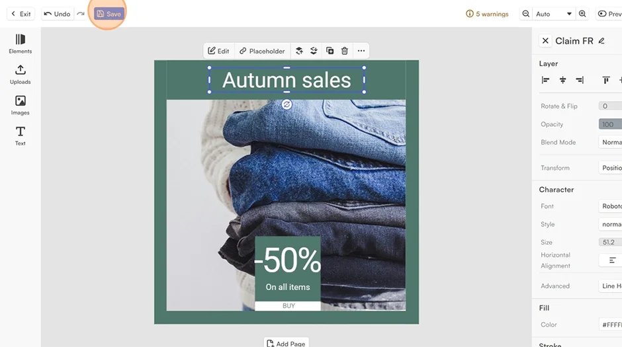Select the Text tool in sidebar

[x=21, y=136]
